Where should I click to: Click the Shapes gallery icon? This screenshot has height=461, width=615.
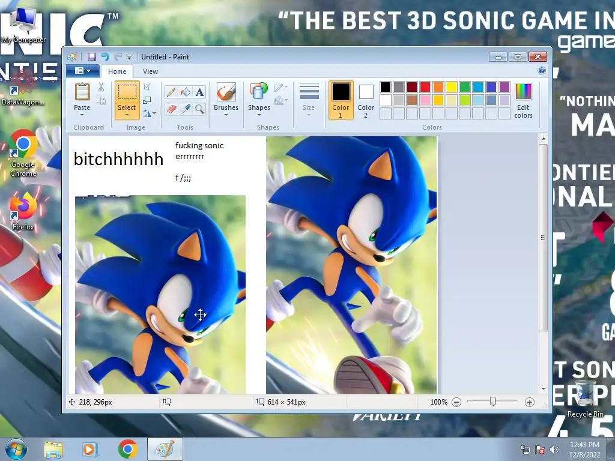coord(259,92)
